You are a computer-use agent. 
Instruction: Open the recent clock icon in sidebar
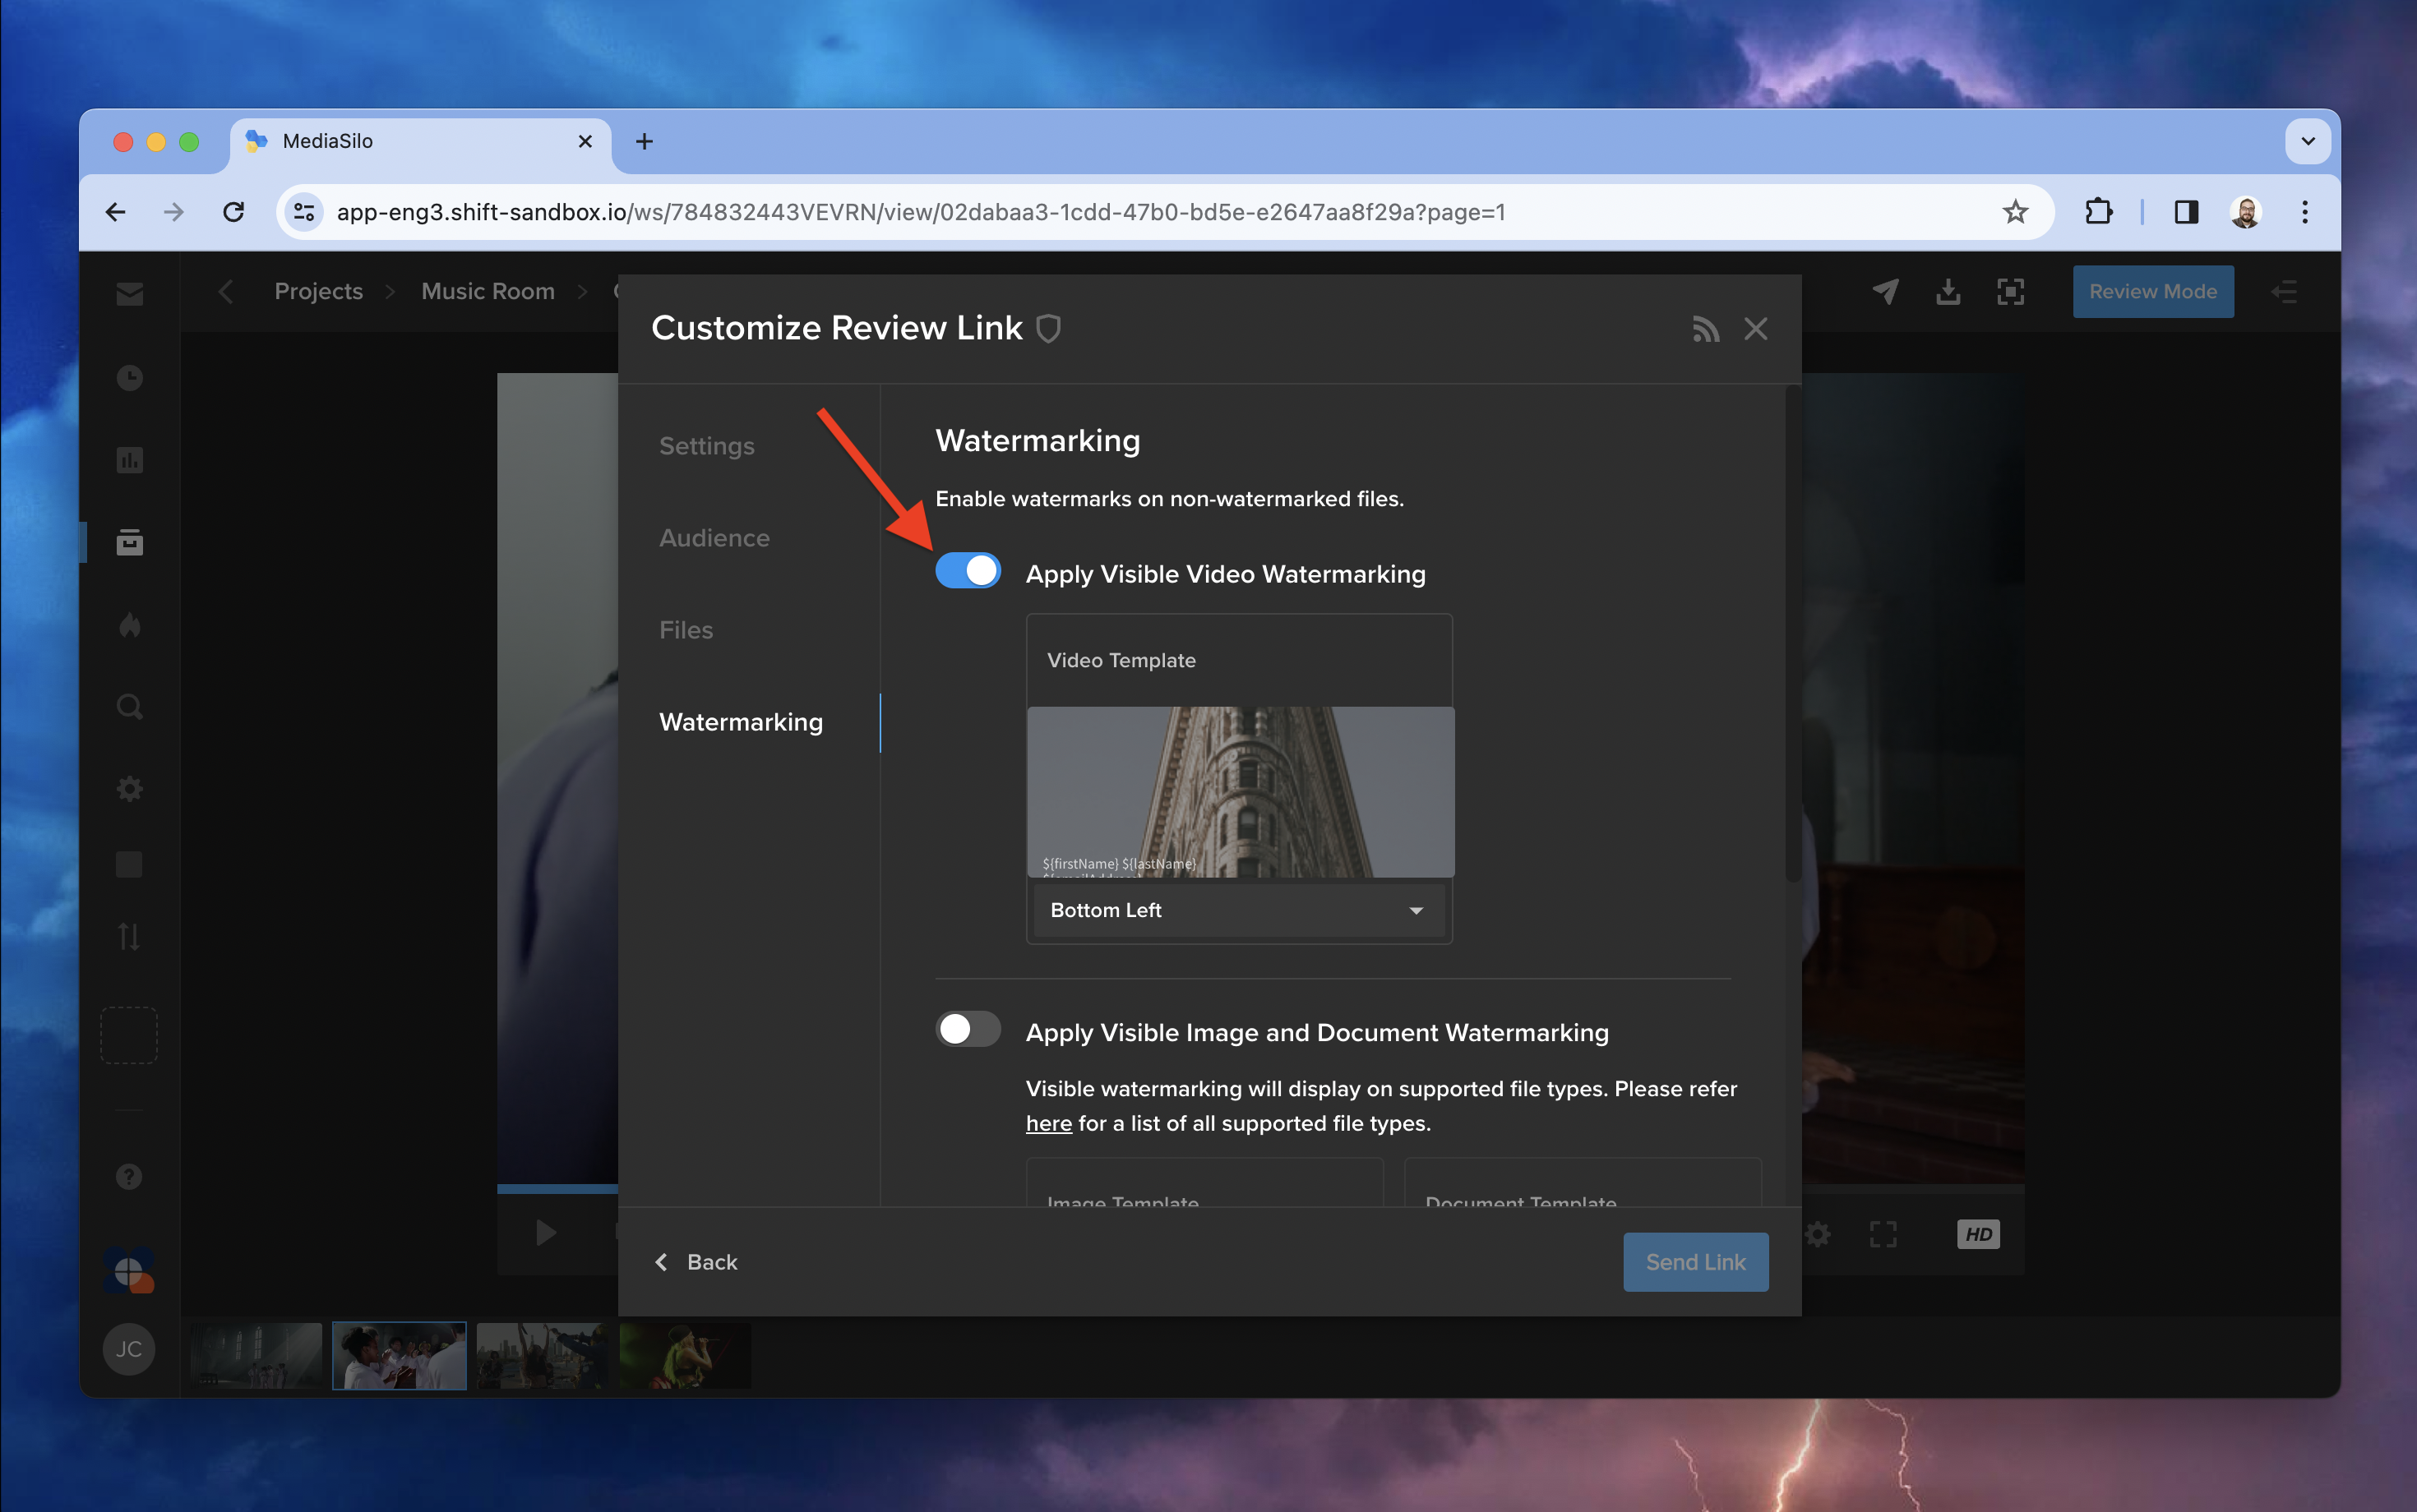(129, 377)
